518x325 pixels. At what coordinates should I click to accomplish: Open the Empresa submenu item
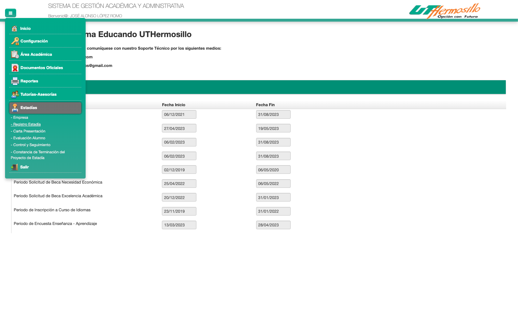[21, 118]
